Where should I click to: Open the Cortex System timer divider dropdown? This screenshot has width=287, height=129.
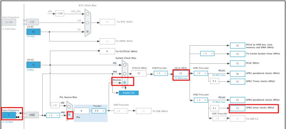coord(207,54)
